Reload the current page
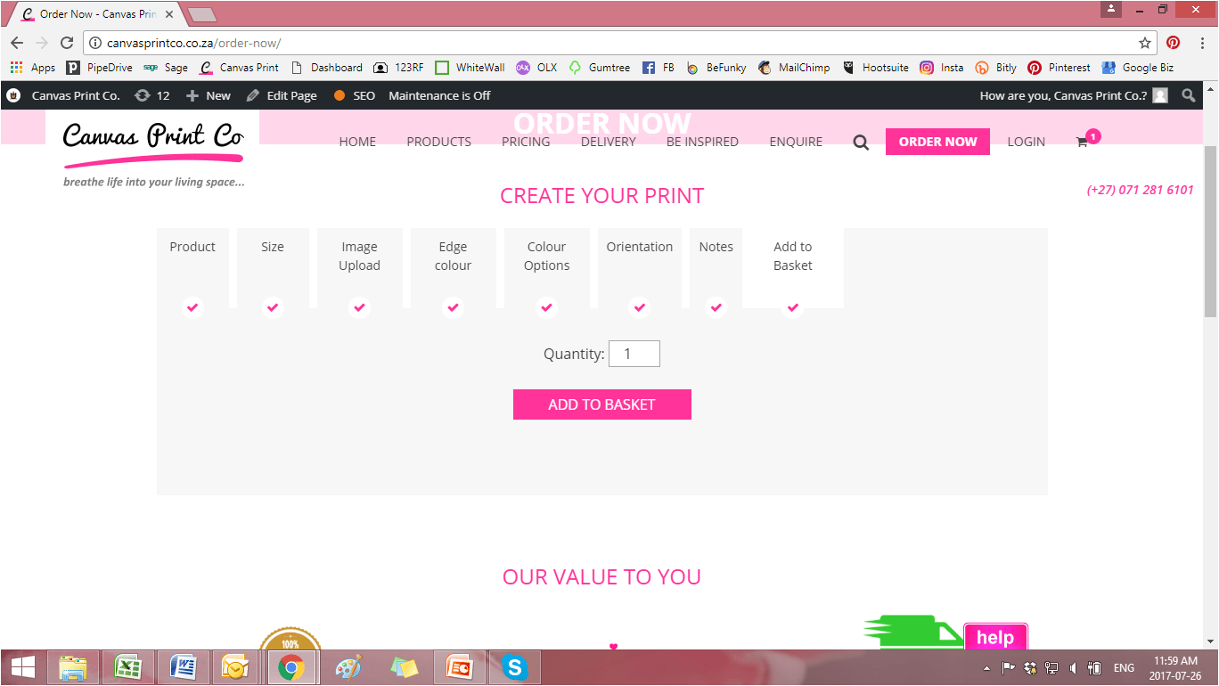The height and width of the screenshot is (686, 1219). point(67,43)
